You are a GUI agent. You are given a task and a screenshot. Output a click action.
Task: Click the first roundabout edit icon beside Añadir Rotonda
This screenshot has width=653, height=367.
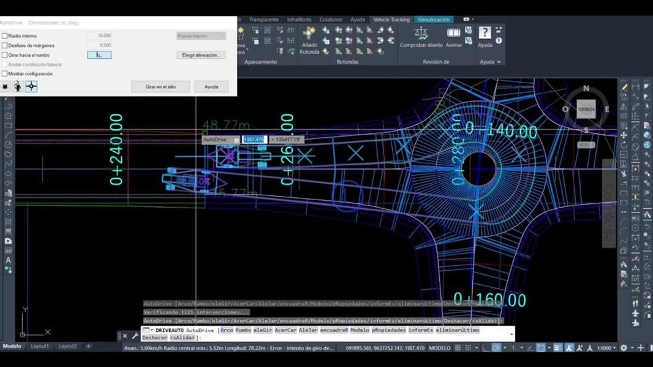point(325,30)
